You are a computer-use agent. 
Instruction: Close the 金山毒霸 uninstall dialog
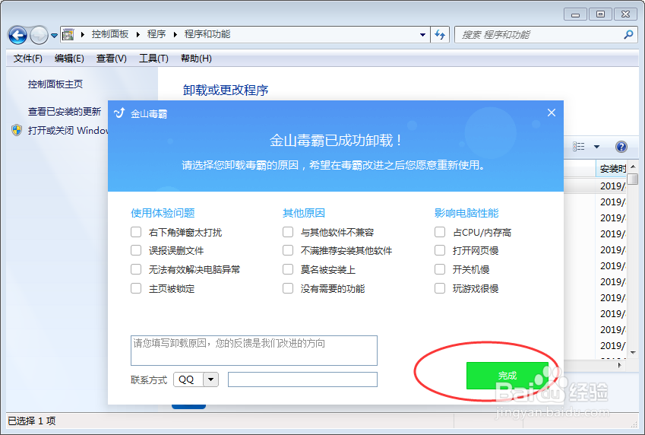click(552, 113)
